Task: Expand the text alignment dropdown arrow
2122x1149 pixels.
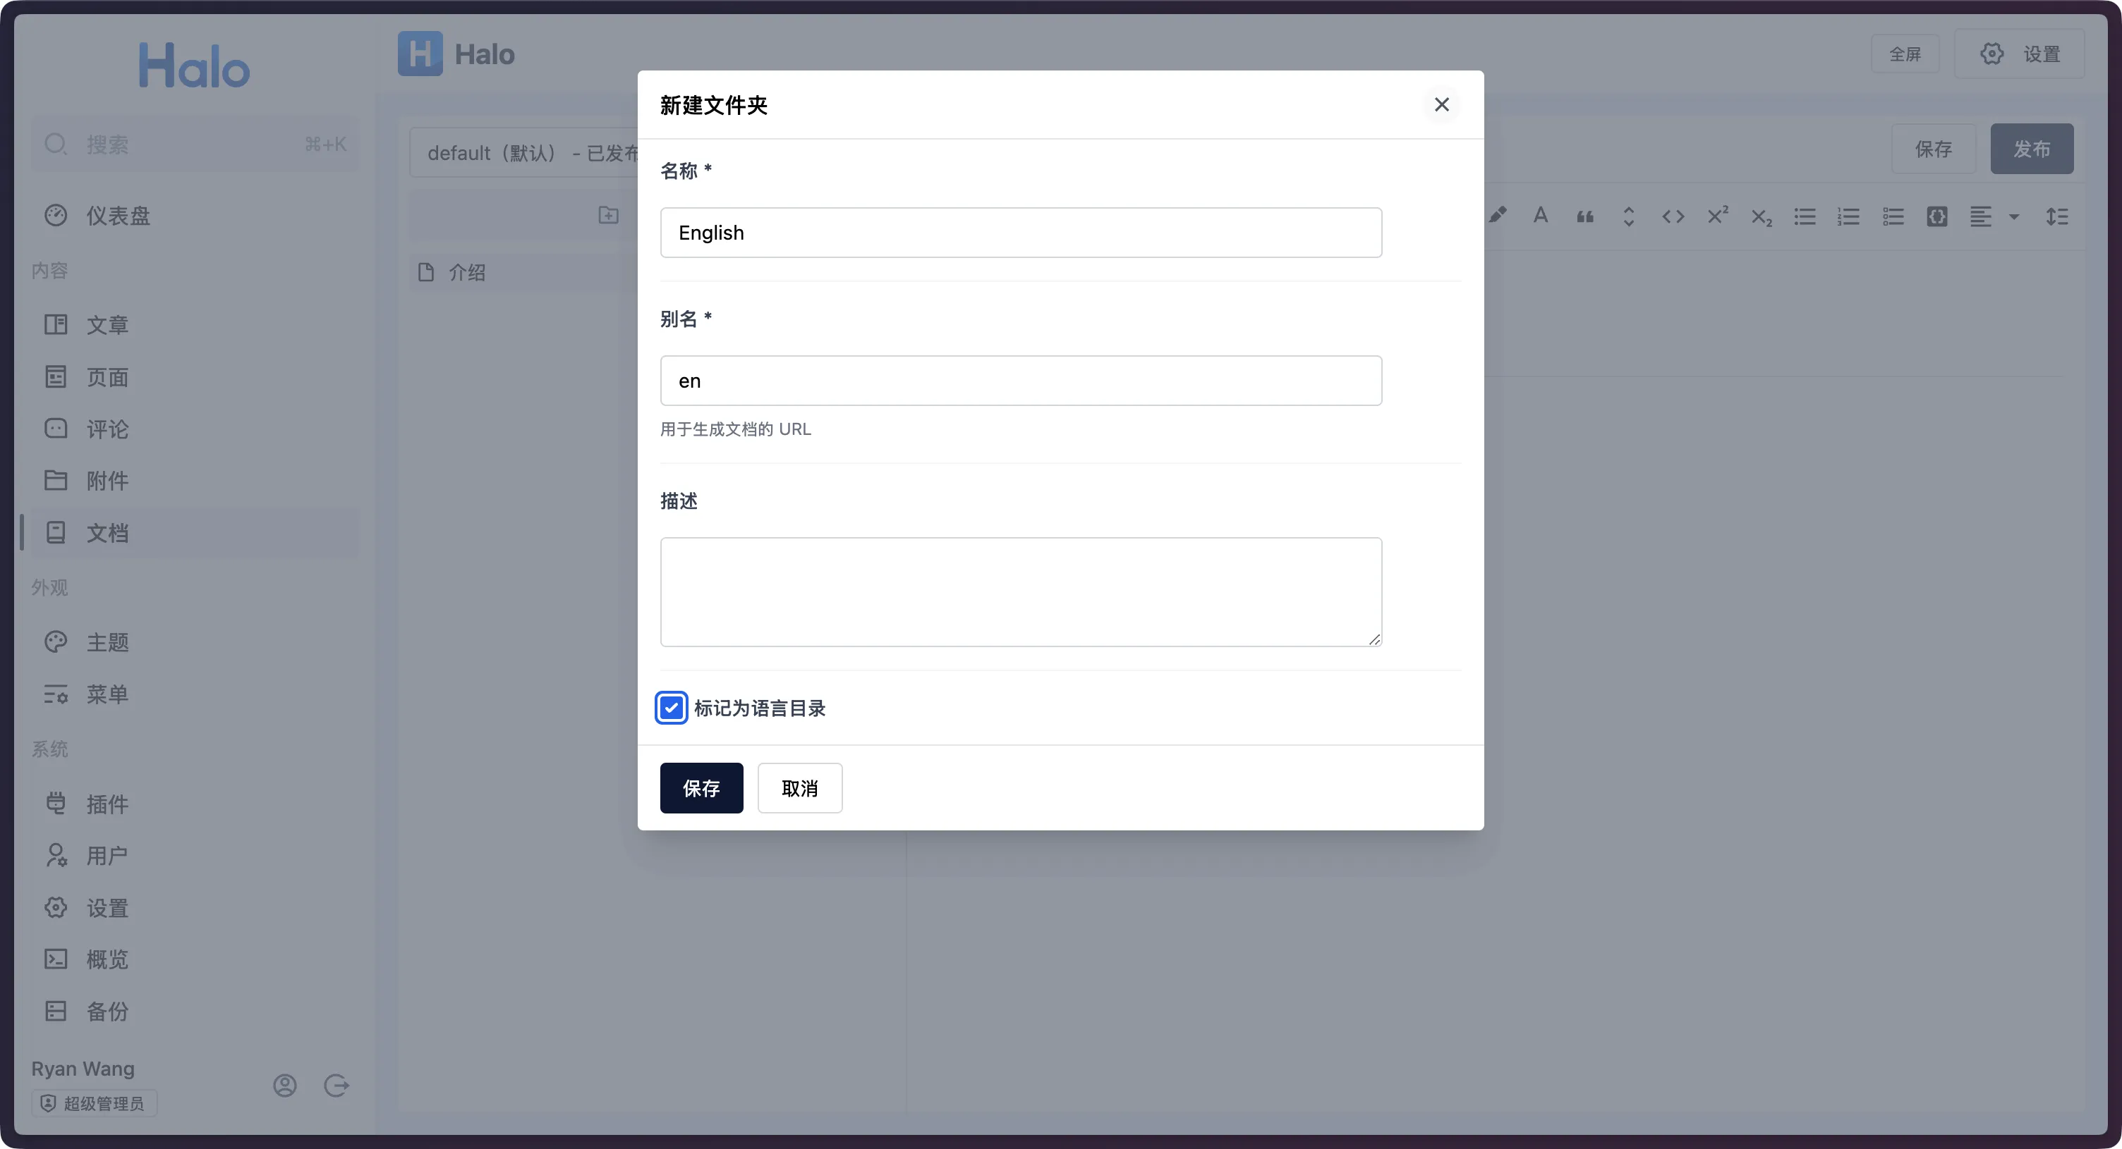Action: click(x=2014, y=216)
